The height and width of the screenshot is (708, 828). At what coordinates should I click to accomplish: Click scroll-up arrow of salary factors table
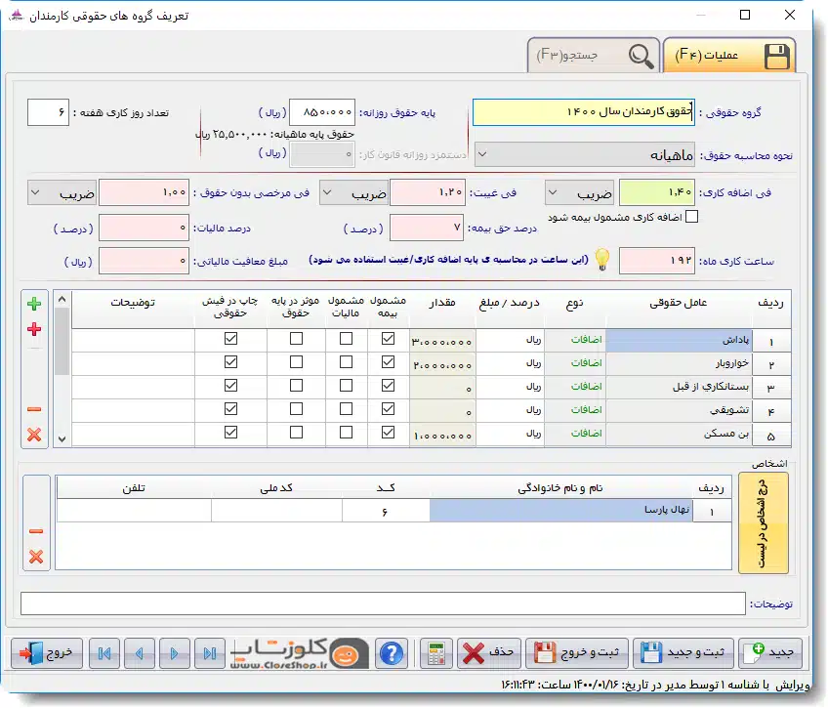coord(62,300)
